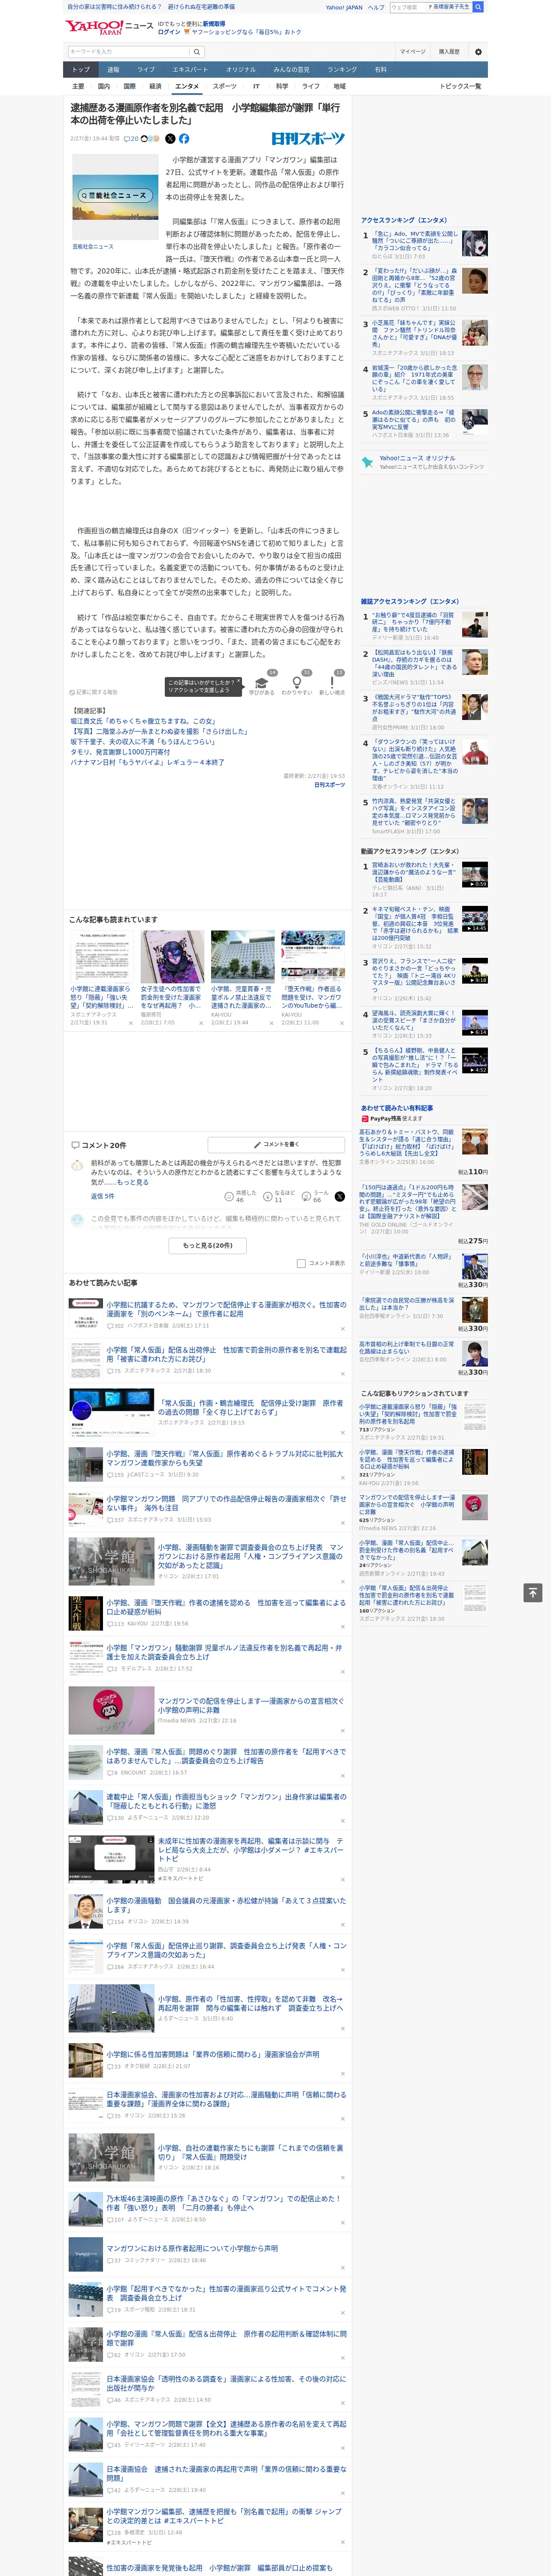Open the エキスパート tab
Screen dimensions: 551x2576
tap(190, 70)
